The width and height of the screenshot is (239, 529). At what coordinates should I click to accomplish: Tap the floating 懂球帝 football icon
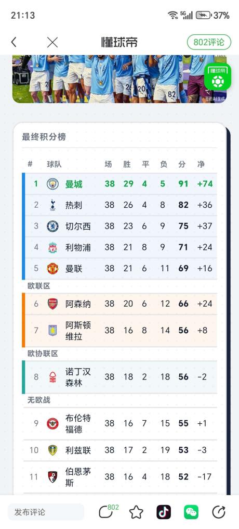[218, 77]
